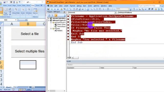Click the Print Preview icon in Excel toolbar
This screenshot has height=92, width=164.
pos(17,2)
